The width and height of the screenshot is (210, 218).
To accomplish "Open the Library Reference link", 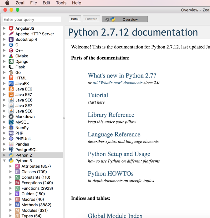I will click(111, 115).
